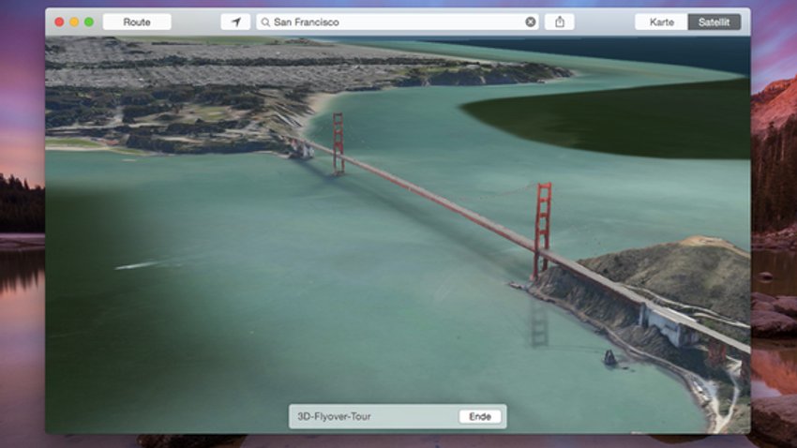Click the near Golden Gate Bridge tower
The width and height of the screenshot is (797, 448).
click(542, 231)
